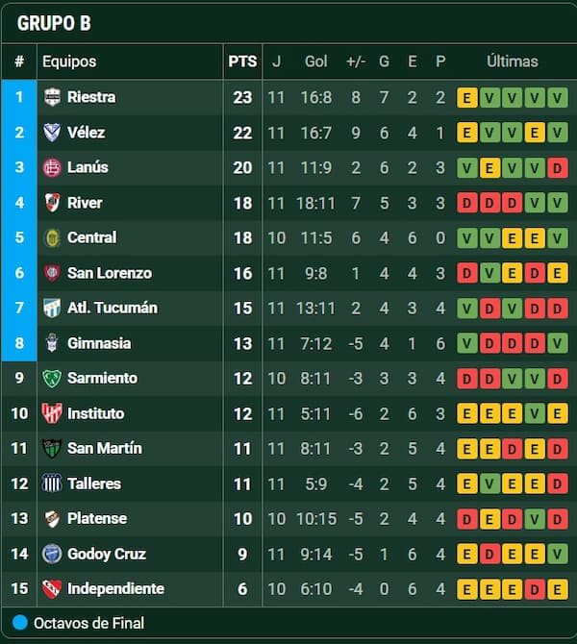
Task: Click the River club crest
Action: pyautogui.click(x=52, y=203)
